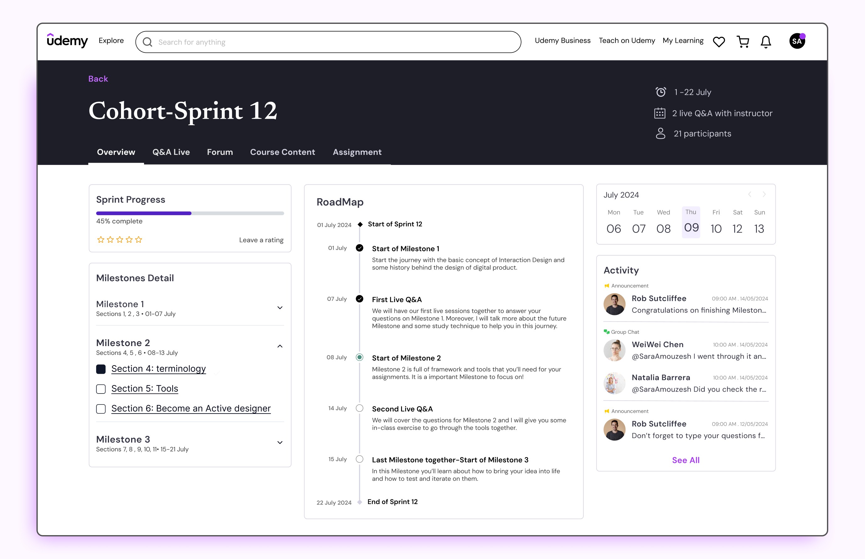Switch to the Q&A Live tab
865x559 pixels.
coord(171,152)
